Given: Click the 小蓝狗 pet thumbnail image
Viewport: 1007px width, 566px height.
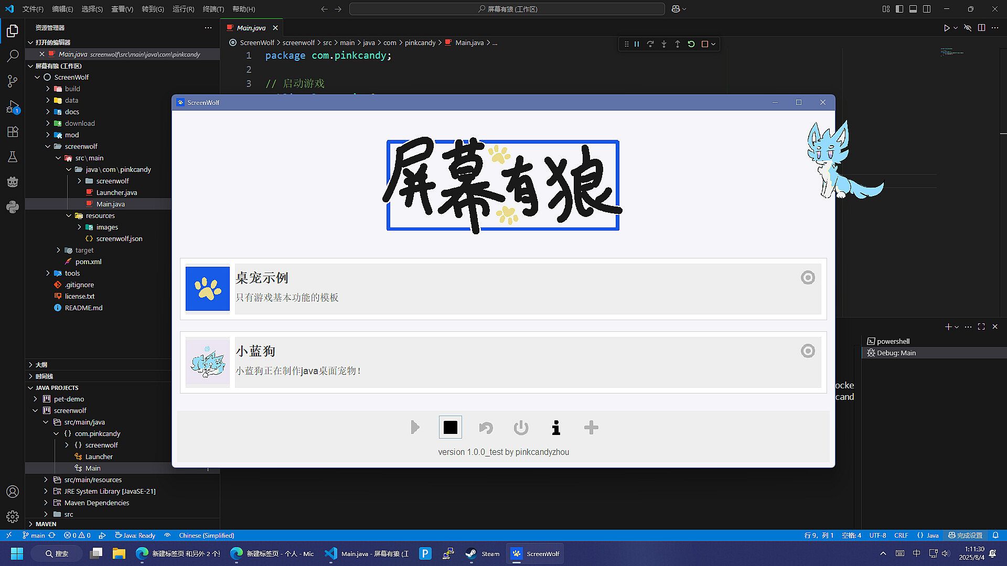Looking at the screenshot, I should point(207,362).
